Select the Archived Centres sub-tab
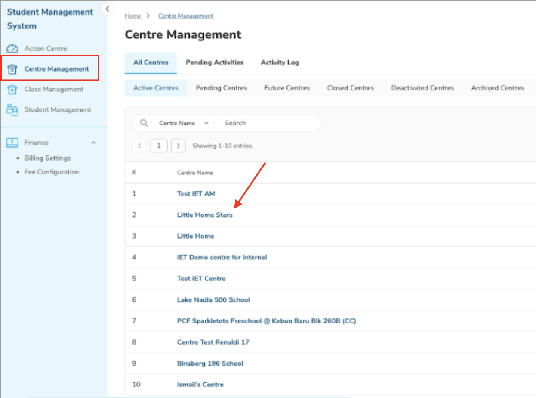 [497, 88]
